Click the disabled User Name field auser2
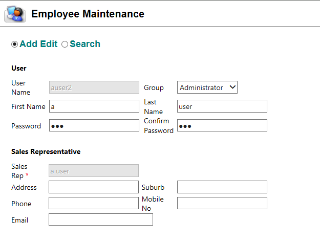Screen dimensions: 320x243 tap(94, 87)
